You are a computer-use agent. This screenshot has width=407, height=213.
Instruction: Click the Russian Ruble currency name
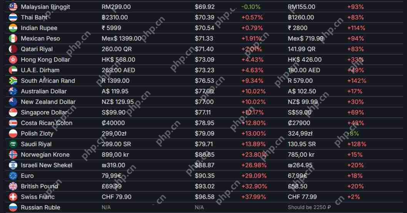click(40, 207)
